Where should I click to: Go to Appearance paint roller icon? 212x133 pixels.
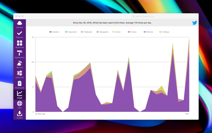(x=19, y=53)
